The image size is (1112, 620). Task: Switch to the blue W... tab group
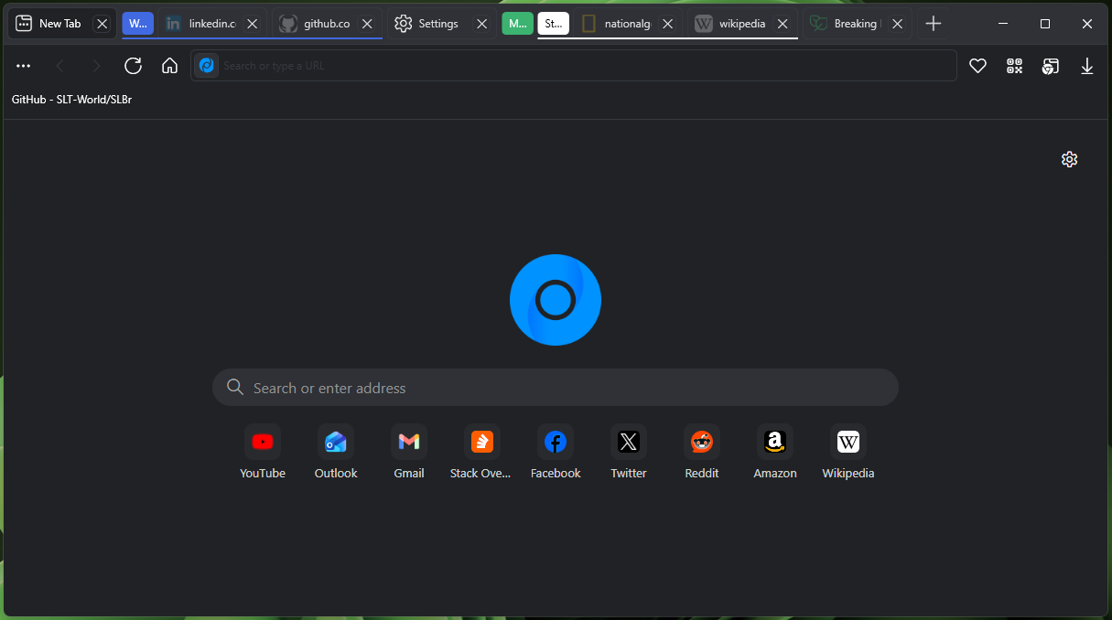coord(138,24)
